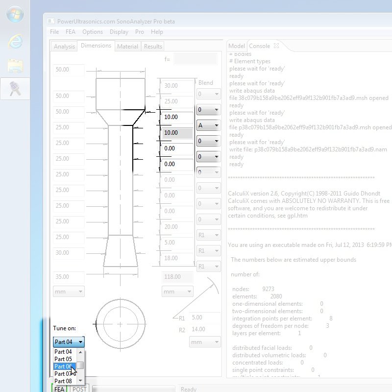Click the 'layers per element' line
The height and width of the screenshot is (392, 392).
[x=267, y=333]
